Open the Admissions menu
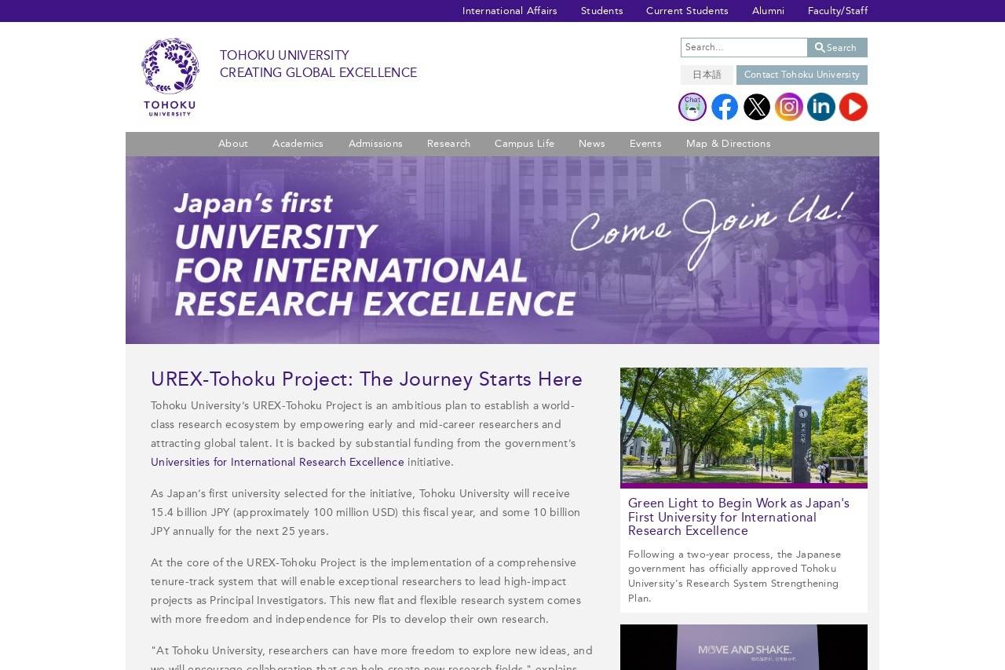Screen dimensions: 1005x670 pos(375,144)
